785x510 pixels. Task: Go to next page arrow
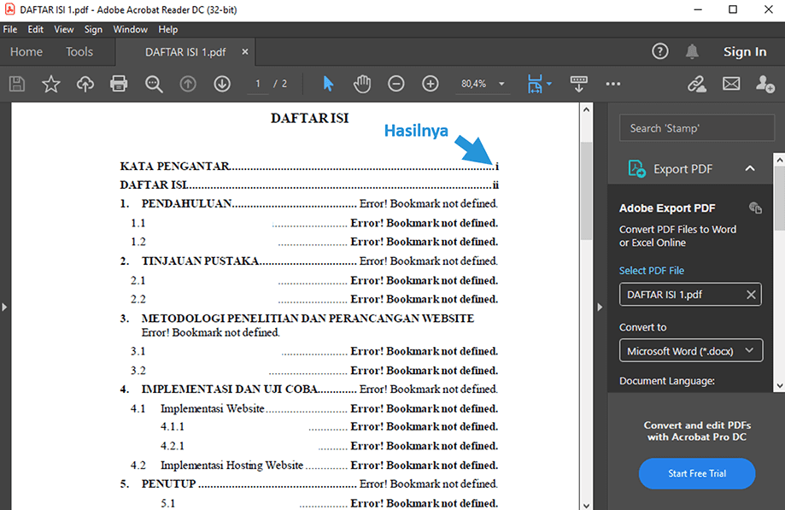click(222, 84)
